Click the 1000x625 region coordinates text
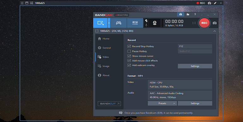243x122 pixels. [x=116, y=31]
